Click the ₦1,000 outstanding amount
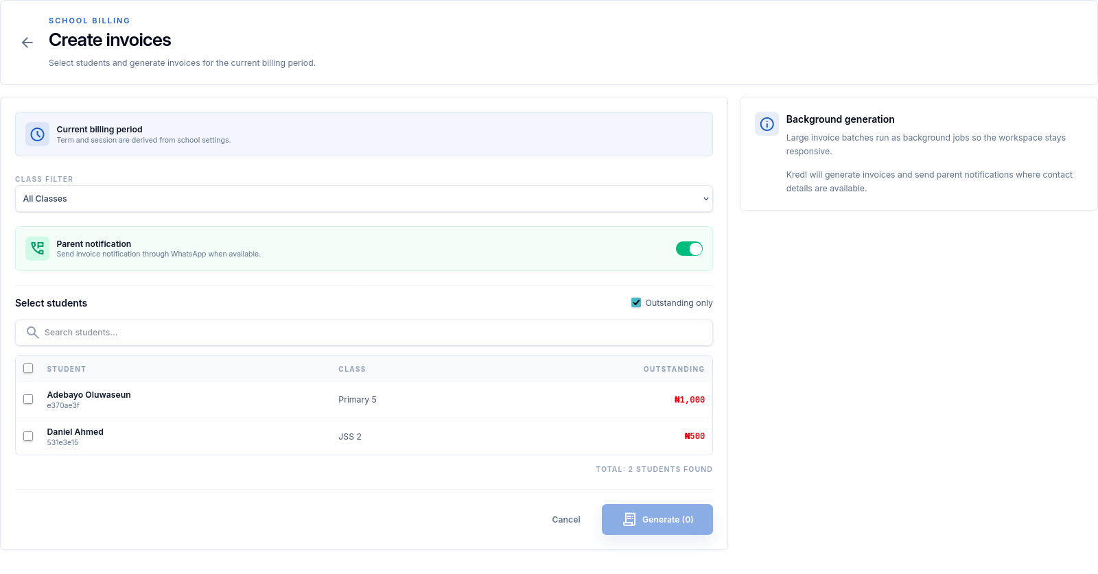This screenshot has width=1098, height=574. pos(690,400)
